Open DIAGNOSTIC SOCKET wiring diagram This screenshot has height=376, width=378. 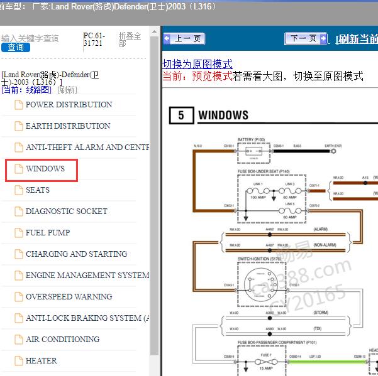[x=66, y=211]
